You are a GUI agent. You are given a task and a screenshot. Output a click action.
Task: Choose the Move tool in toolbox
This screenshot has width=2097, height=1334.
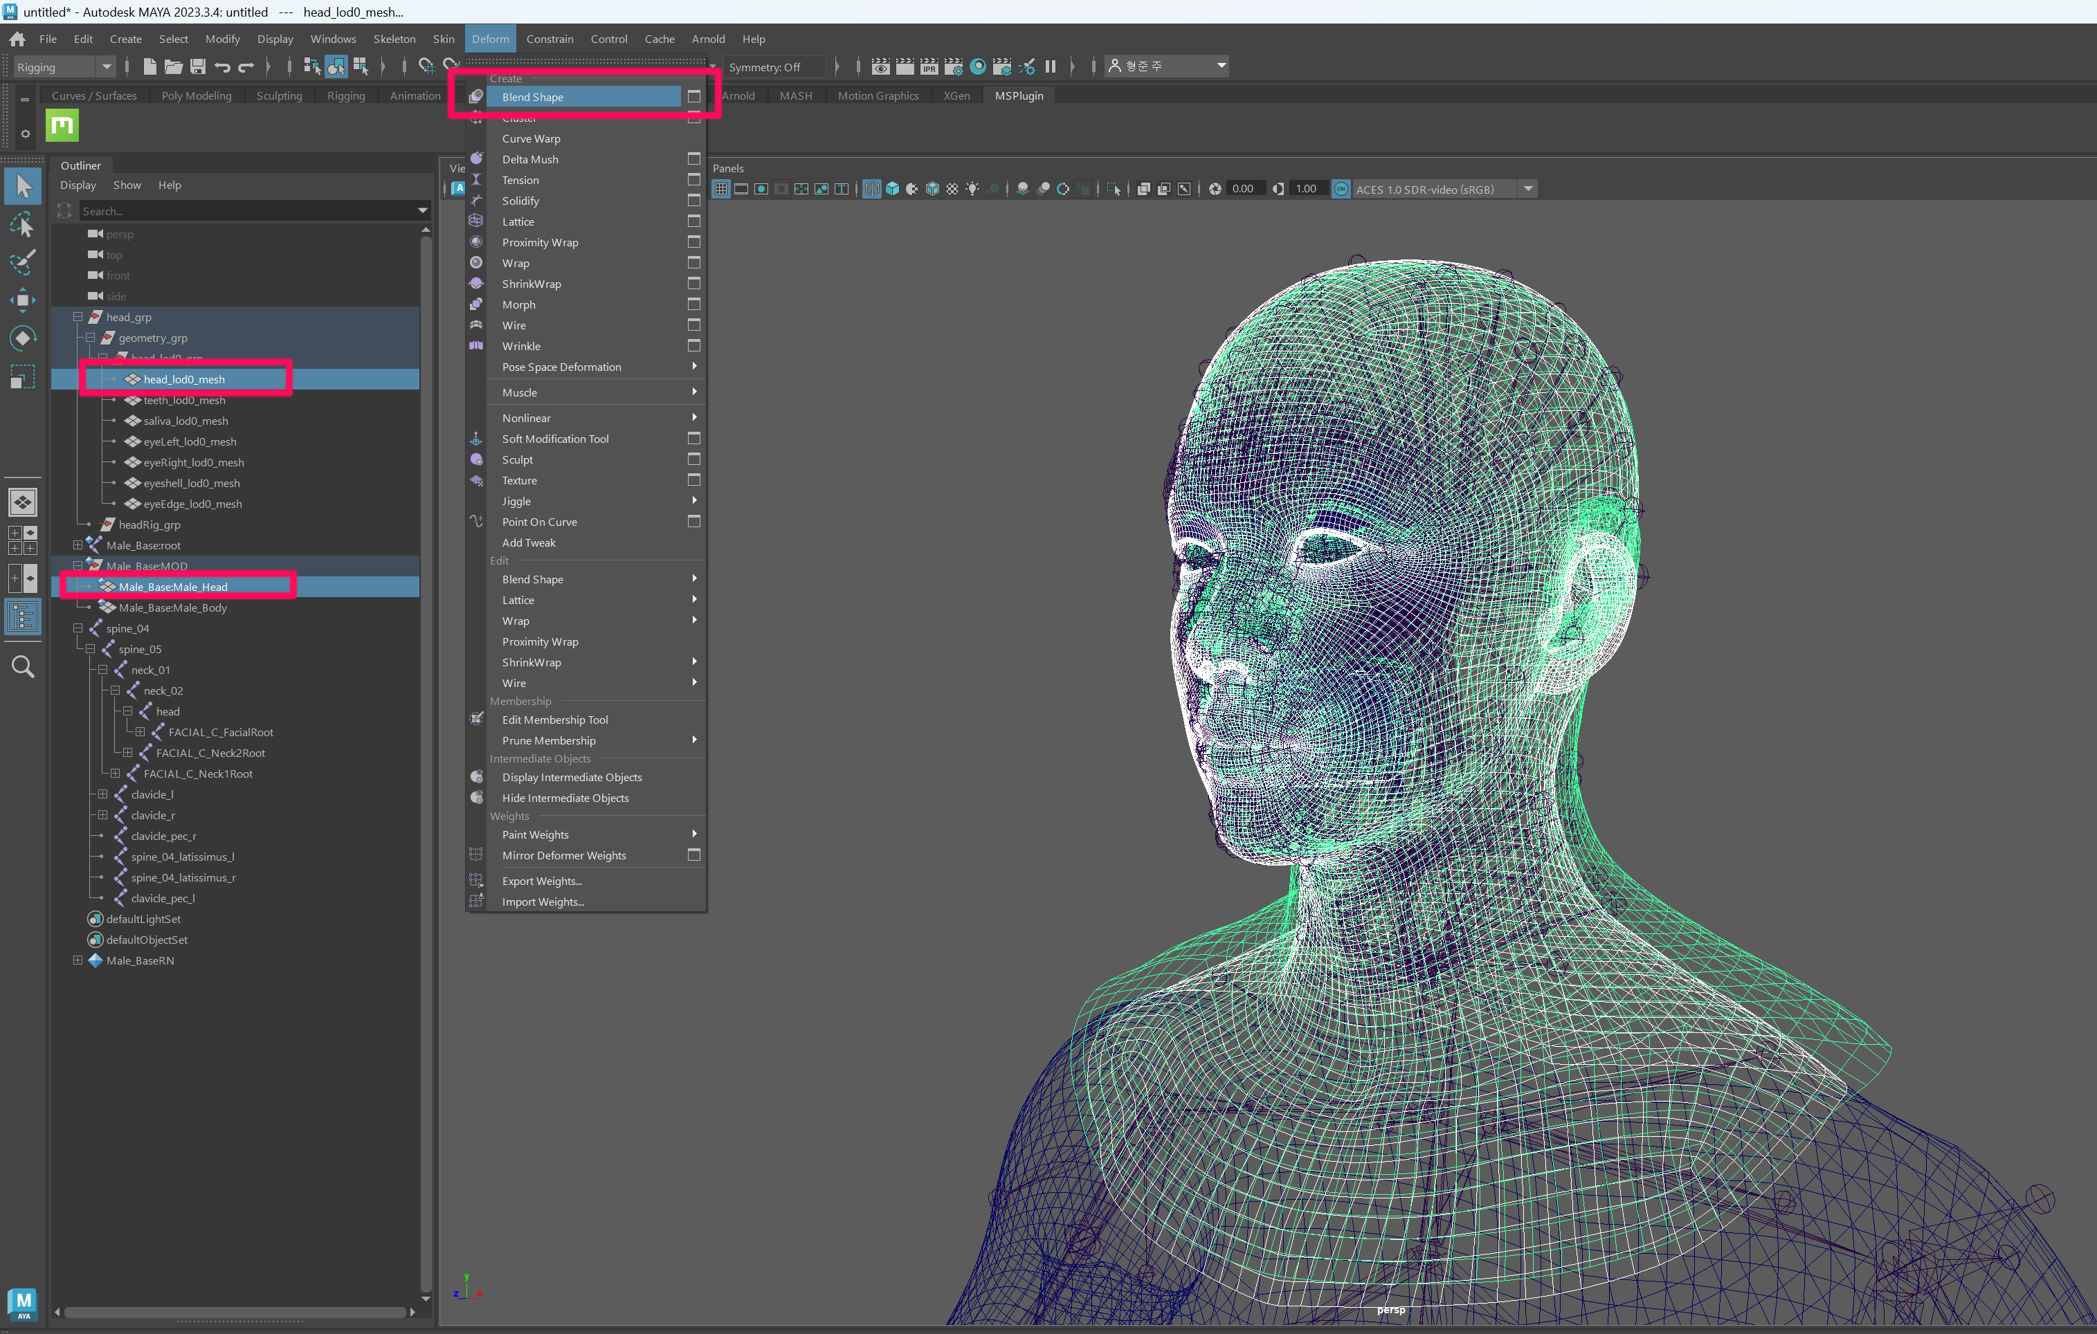[x=23, y=300]
